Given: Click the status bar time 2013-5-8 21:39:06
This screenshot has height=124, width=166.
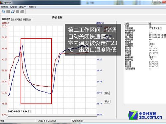Looking at the screenshot, I should pos(47,121).
